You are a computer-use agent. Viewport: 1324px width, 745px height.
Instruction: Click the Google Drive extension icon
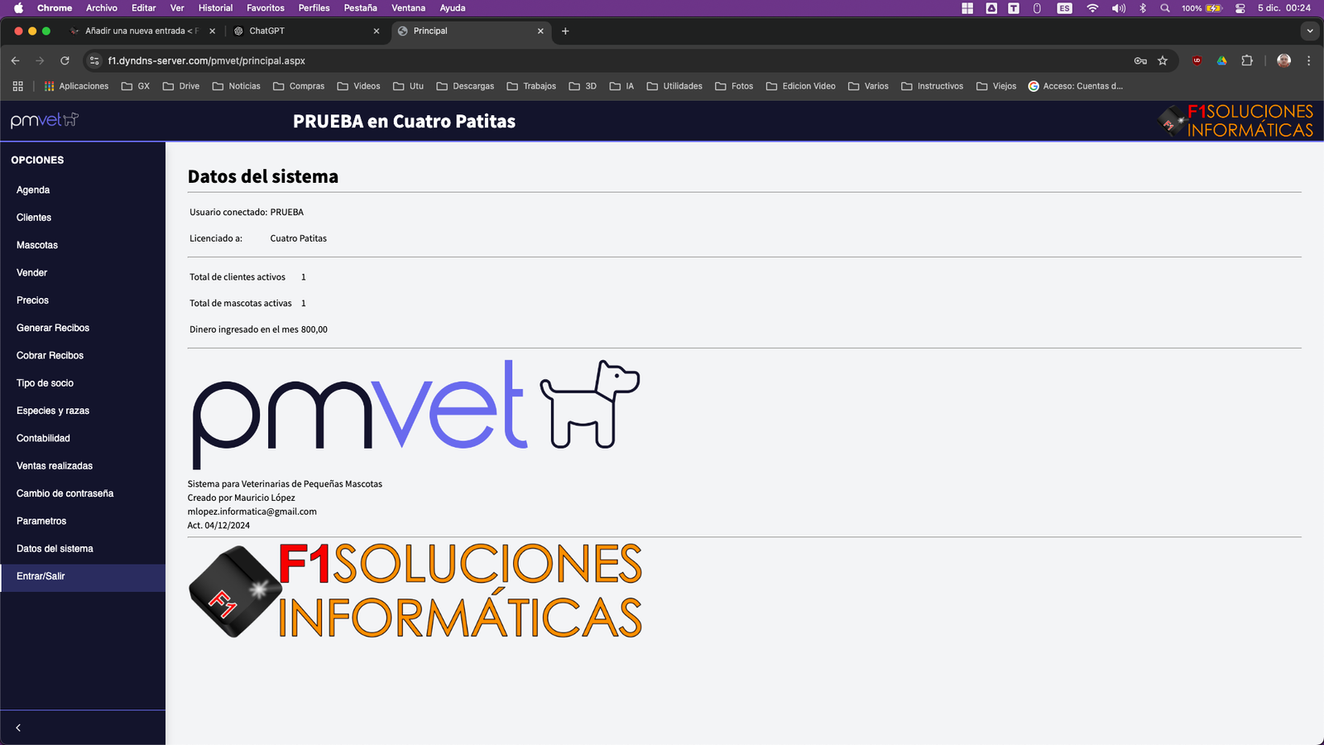[1221, 60]
